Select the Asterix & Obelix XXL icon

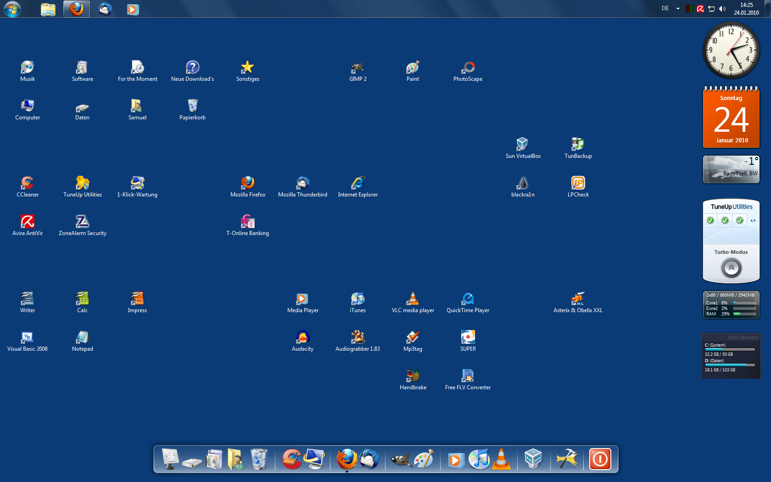coord(578,303)
